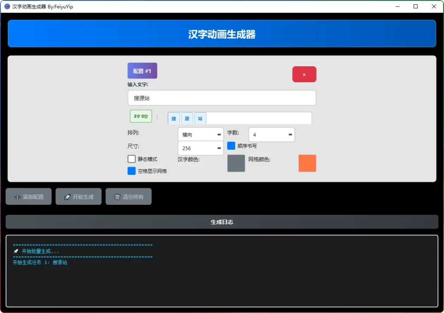Open the orange 网格颜色 color swatch
The height and width of the screenshot is (313, 444).
pyautogui.click(x=307, y=163)
